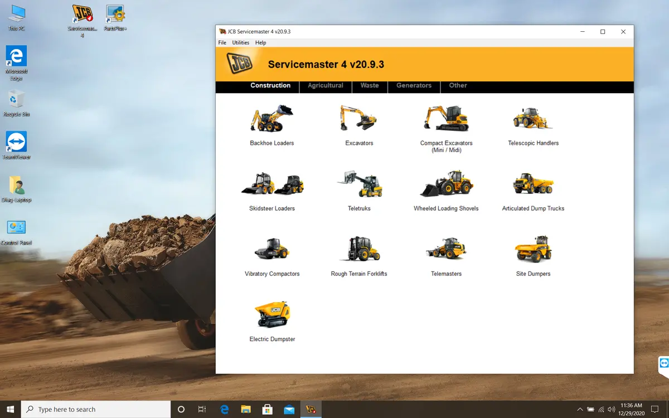Click the Backhoe Loaders label
Screen dimensions: 669x418
click(x=272, y=143)
